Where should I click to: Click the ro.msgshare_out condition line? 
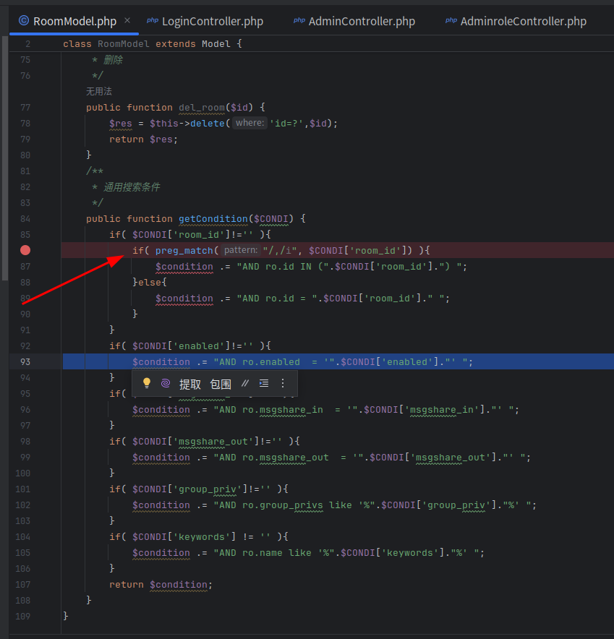click(x=331, y=458)
